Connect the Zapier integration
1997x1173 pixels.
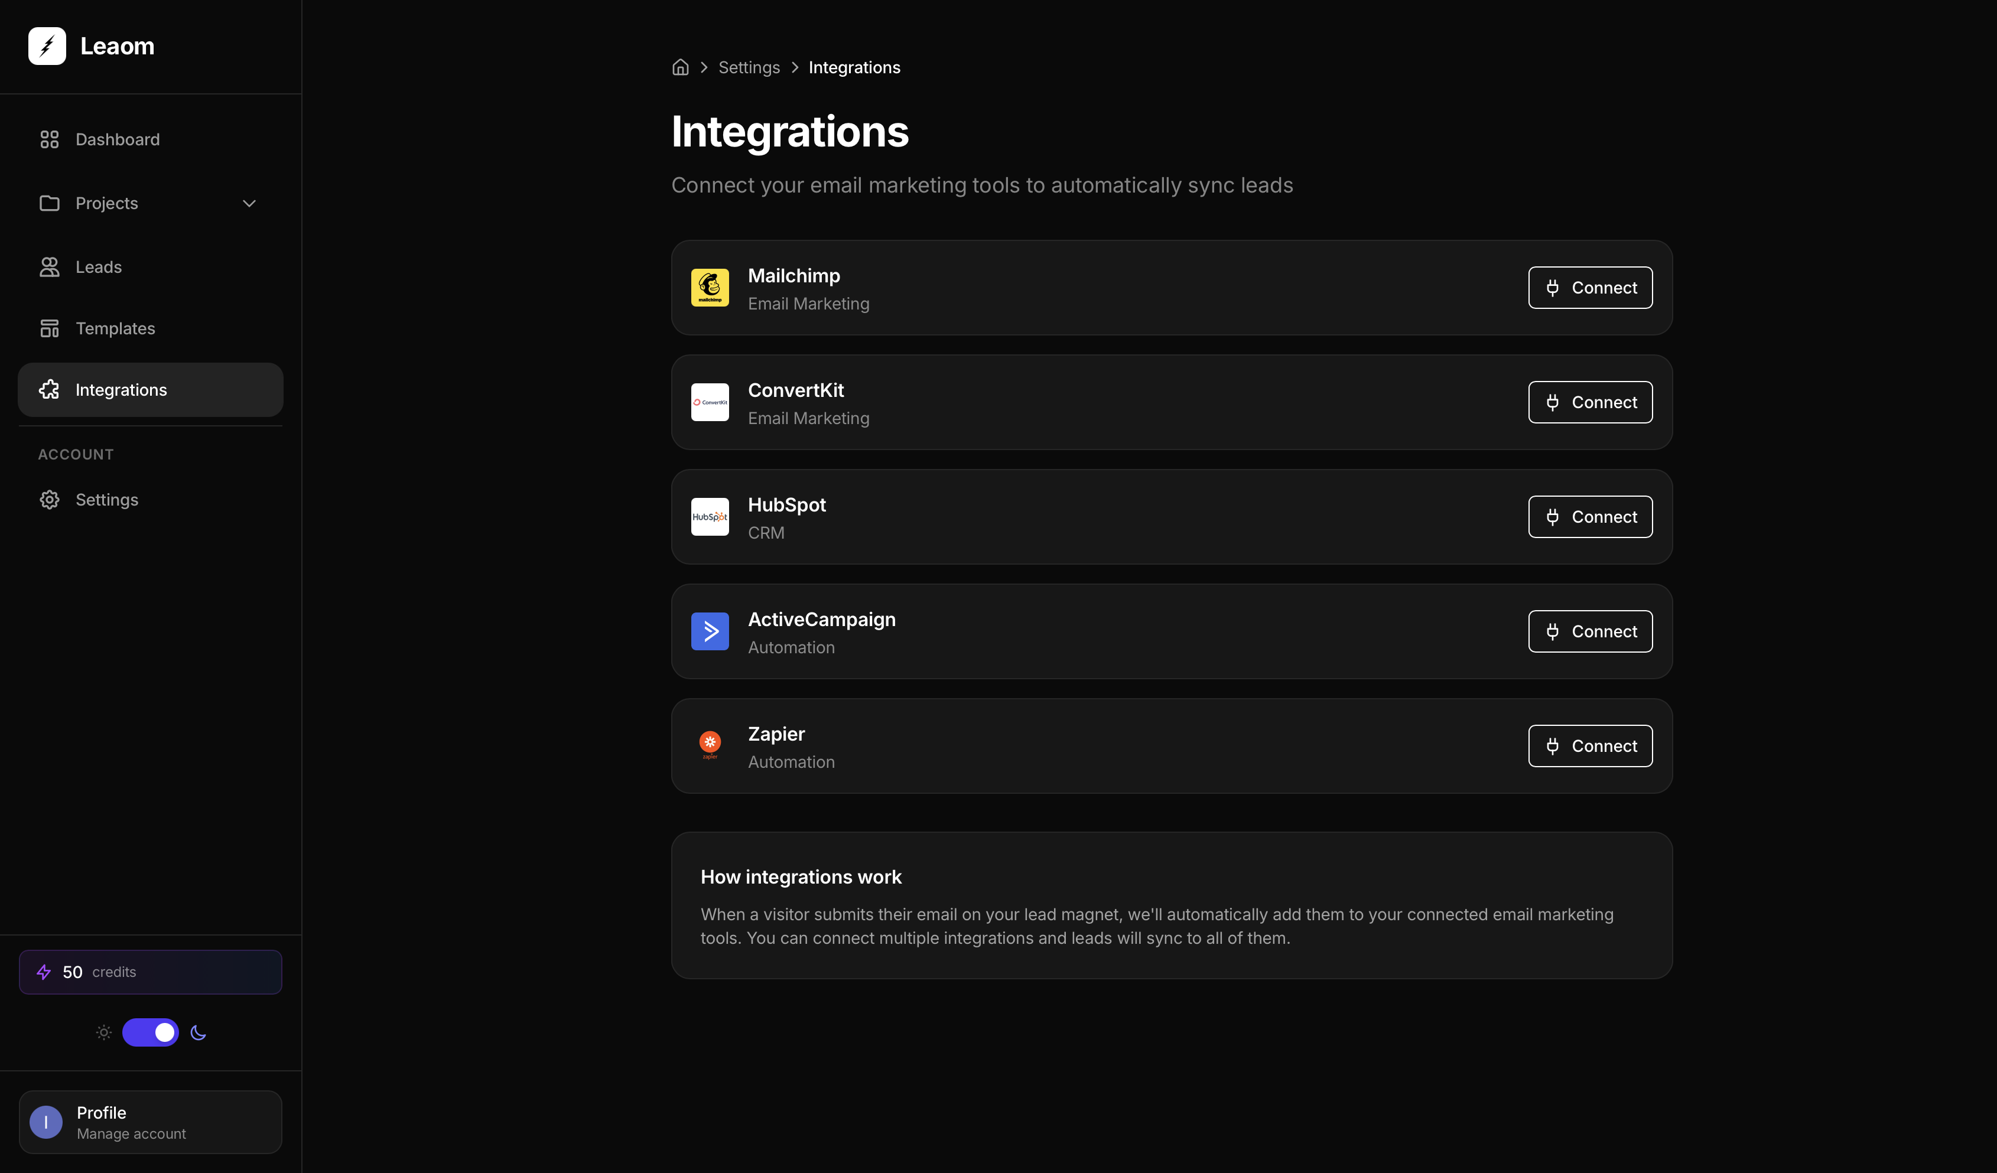pyautogui.click(x=1590, y=746)
